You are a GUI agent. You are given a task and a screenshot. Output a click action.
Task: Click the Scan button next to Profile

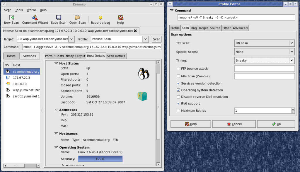pos(156,39)
